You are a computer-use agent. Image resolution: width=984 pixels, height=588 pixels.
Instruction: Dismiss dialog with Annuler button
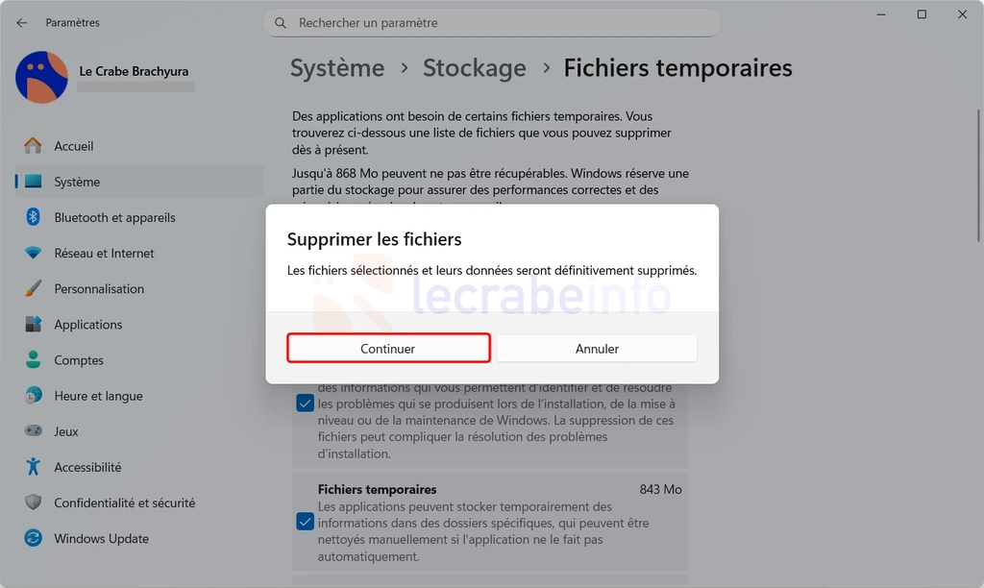click(597, 348)
